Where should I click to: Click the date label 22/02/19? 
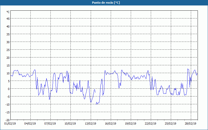click(x=151, y=124)
